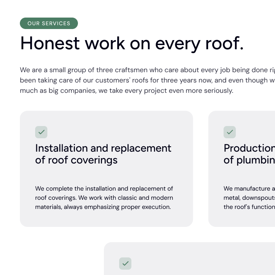Click the line starting "the roof's function"

[x=249, y=207]
